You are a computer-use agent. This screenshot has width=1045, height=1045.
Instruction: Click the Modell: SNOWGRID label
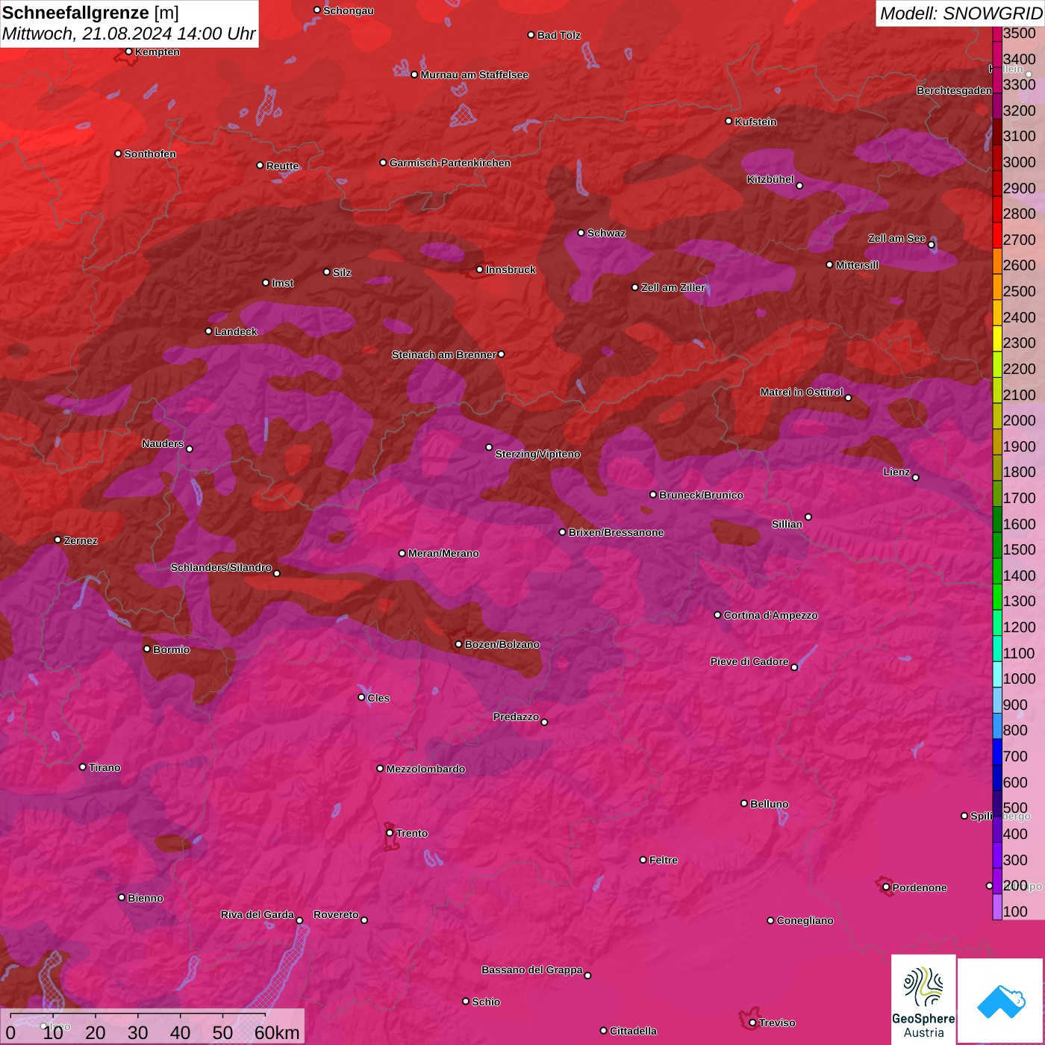961,13
